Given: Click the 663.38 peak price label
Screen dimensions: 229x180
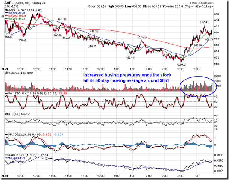Looking at the screenshot, I should [62, 19].
